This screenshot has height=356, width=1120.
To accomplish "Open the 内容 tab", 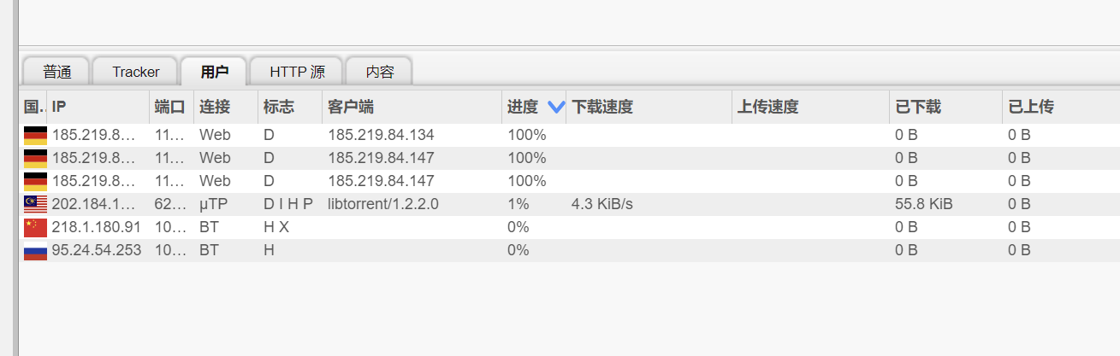I will tap(379, 72).
